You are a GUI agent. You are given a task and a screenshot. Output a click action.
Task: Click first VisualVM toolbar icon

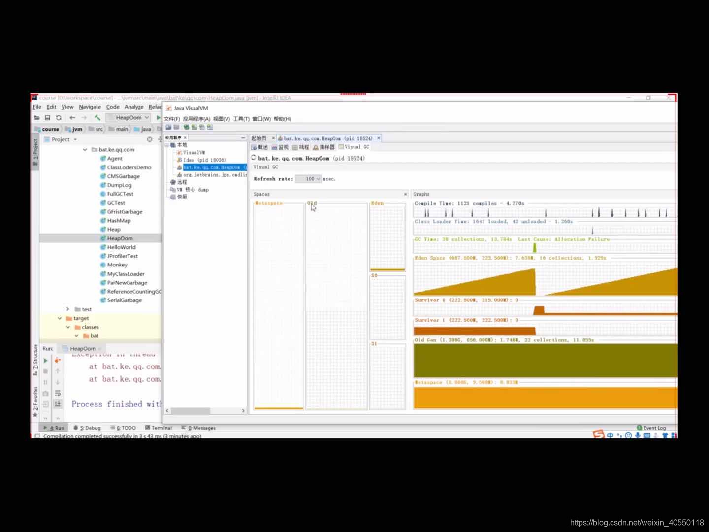[x=168, y=127]
